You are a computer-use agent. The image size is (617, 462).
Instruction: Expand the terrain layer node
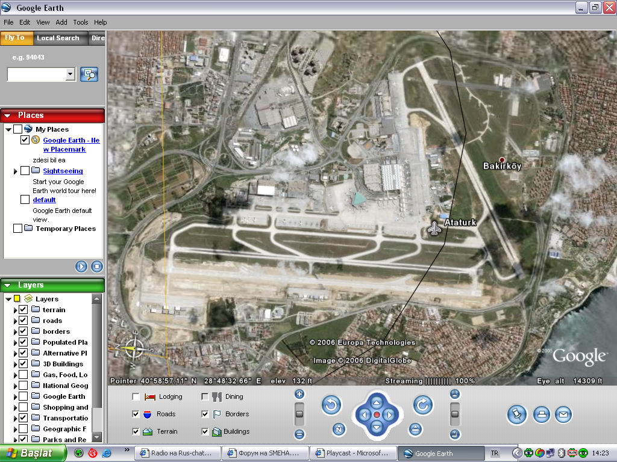[x=15, y=310]
